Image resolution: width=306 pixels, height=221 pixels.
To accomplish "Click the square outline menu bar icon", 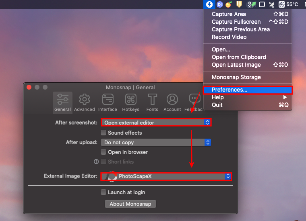I will (262, 4).
